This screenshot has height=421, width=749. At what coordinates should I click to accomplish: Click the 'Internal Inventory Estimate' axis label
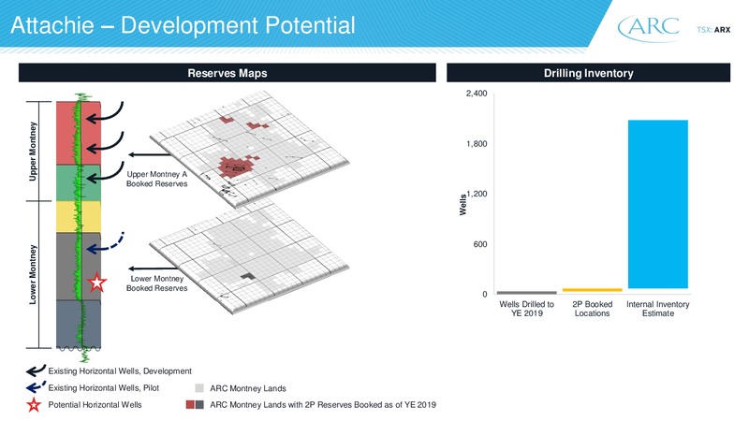click(x=658, y=309)
